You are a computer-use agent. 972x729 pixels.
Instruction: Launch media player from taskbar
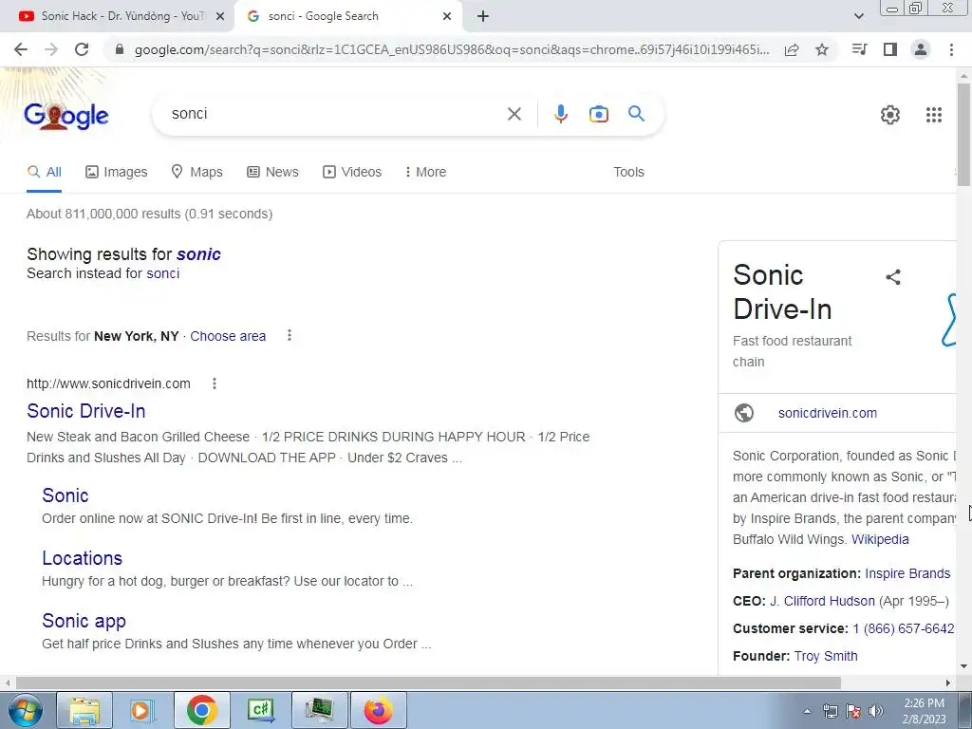pyautogui.click(x=142, y=710)
